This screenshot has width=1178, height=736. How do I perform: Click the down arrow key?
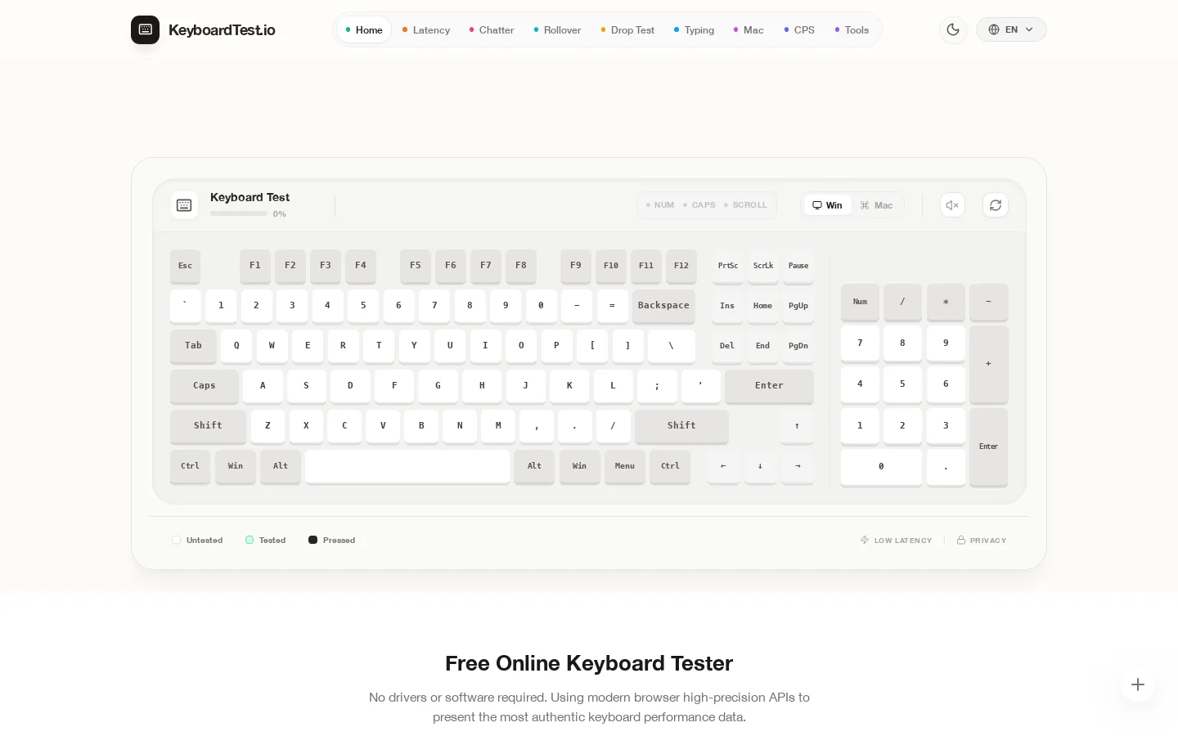761,465
